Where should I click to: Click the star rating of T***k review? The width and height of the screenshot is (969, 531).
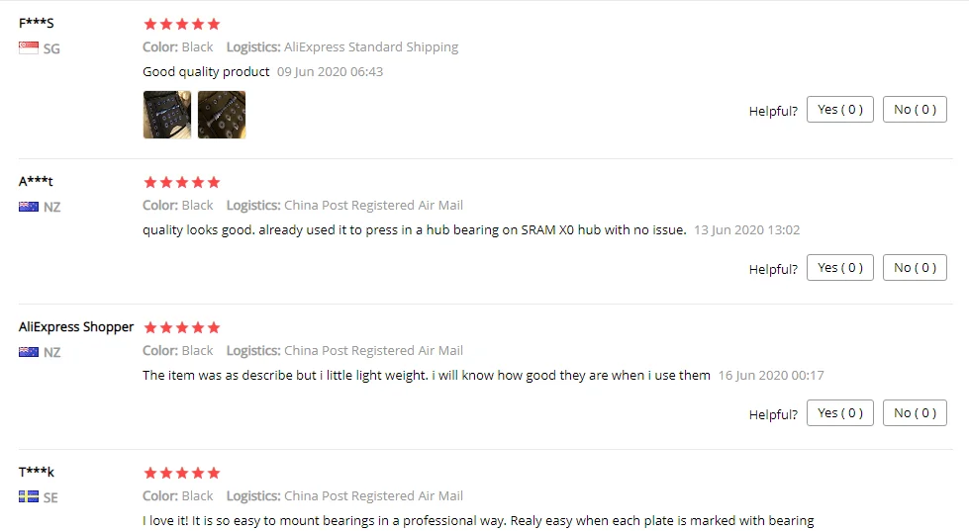pyautogui.click(x=182, y=473)
